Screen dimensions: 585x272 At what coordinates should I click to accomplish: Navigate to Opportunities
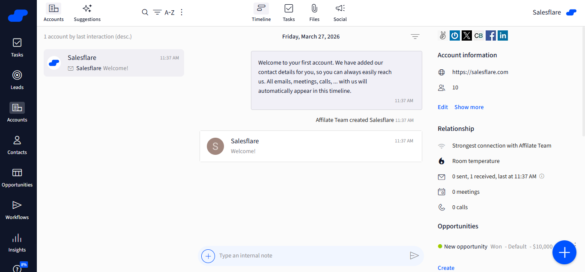tap(17, 178)
